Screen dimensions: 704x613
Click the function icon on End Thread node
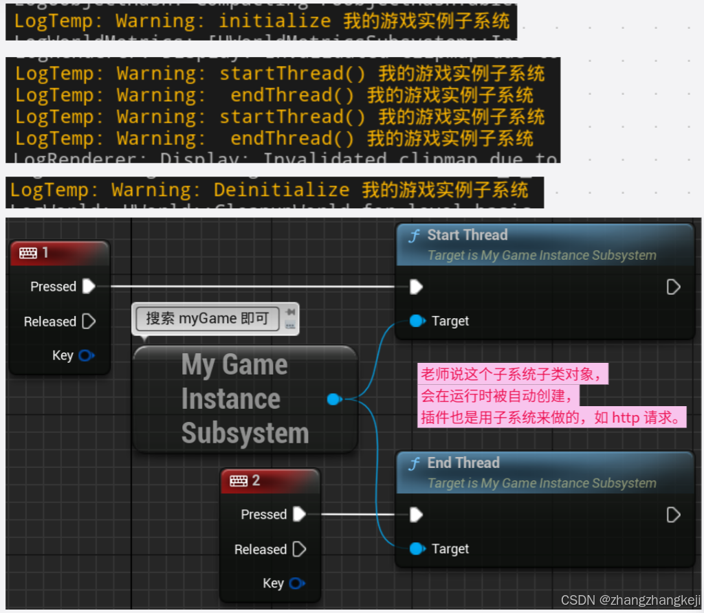414,464
